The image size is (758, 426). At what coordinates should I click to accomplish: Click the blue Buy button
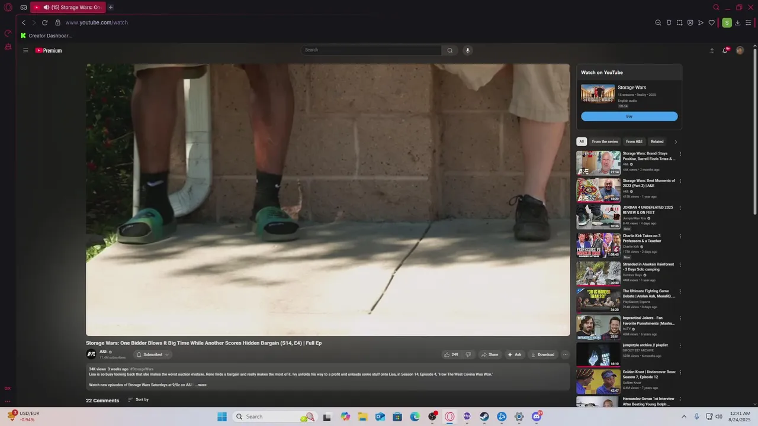click(629, 117)
